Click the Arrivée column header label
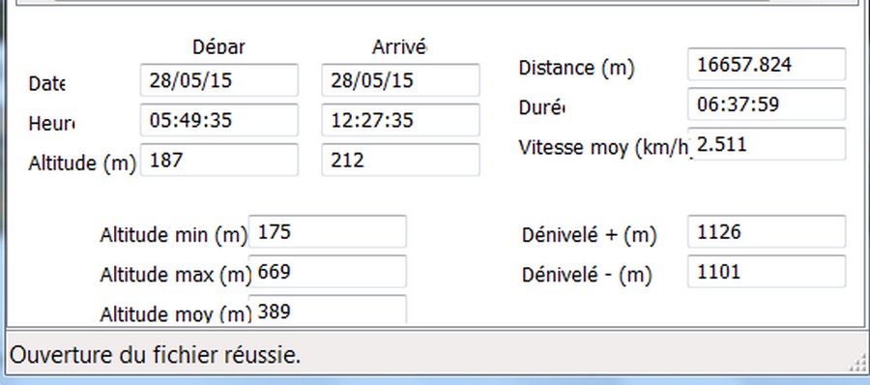Image resolution: width=870 pixels, height=385 pixels. (399, 46)
